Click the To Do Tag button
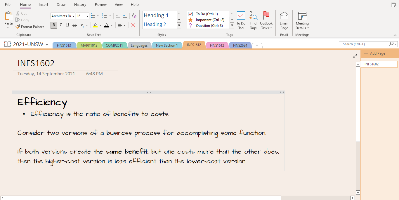The width and height of the screenshot is (399, 200). 241,21
